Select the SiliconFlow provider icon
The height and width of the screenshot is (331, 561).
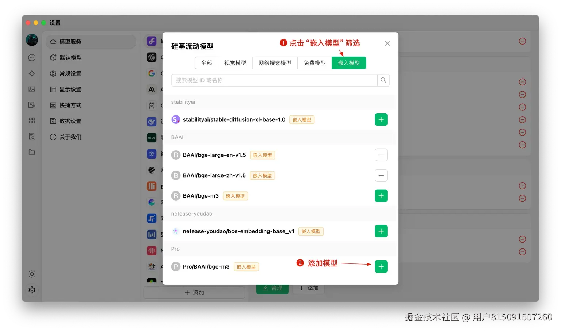coord(152,41)
